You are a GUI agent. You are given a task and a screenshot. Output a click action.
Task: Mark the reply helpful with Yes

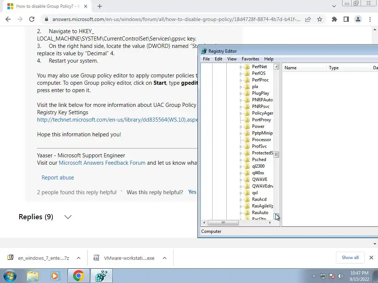pyautogui.click(x=192, y=192)
